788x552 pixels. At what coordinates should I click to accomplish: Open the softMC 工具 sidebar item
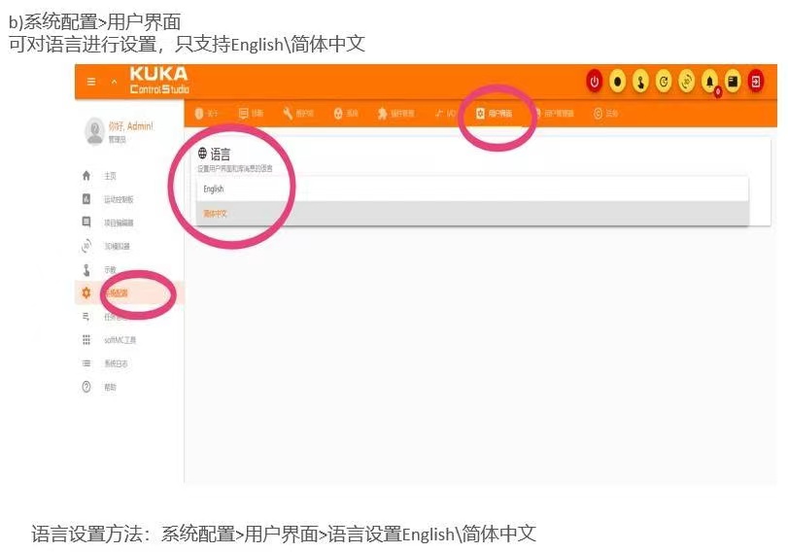click(x=110, y=340)
